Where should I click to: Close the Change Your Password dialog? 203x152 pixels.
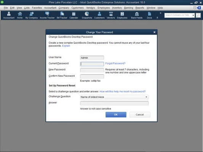(x=155, y=32)
